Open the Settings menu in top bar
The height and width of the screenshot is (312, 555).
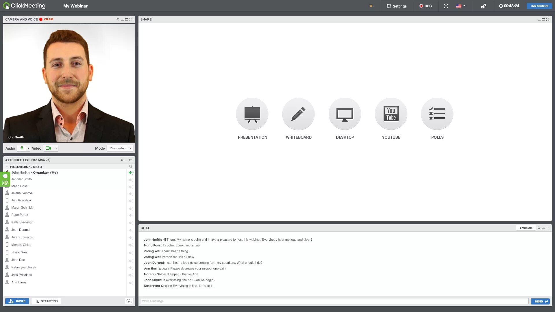tap(396, 6)
